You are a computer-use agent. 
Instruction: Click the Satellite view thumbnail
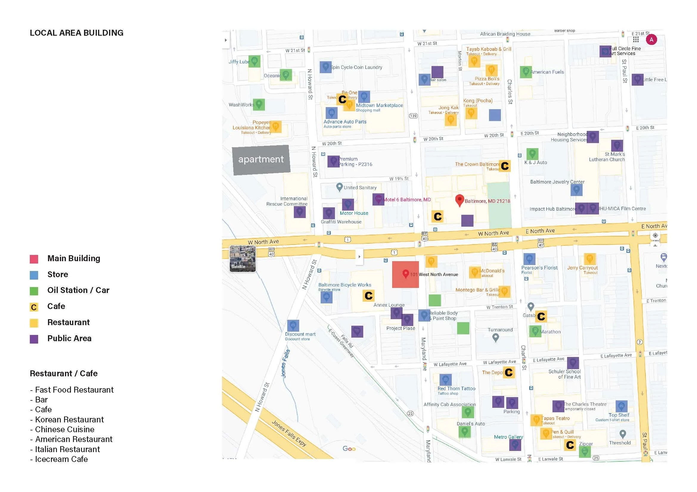[x=242, y=258]
